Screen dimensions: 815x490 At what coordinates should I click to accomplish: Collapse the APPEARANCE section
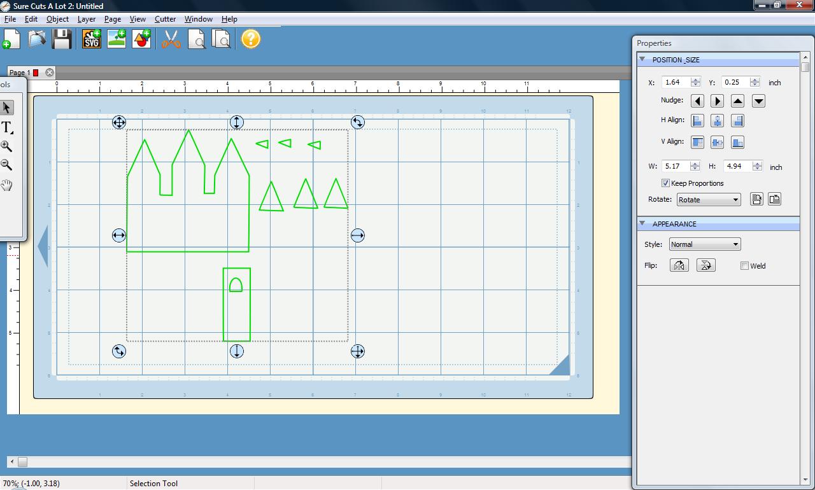642,224
